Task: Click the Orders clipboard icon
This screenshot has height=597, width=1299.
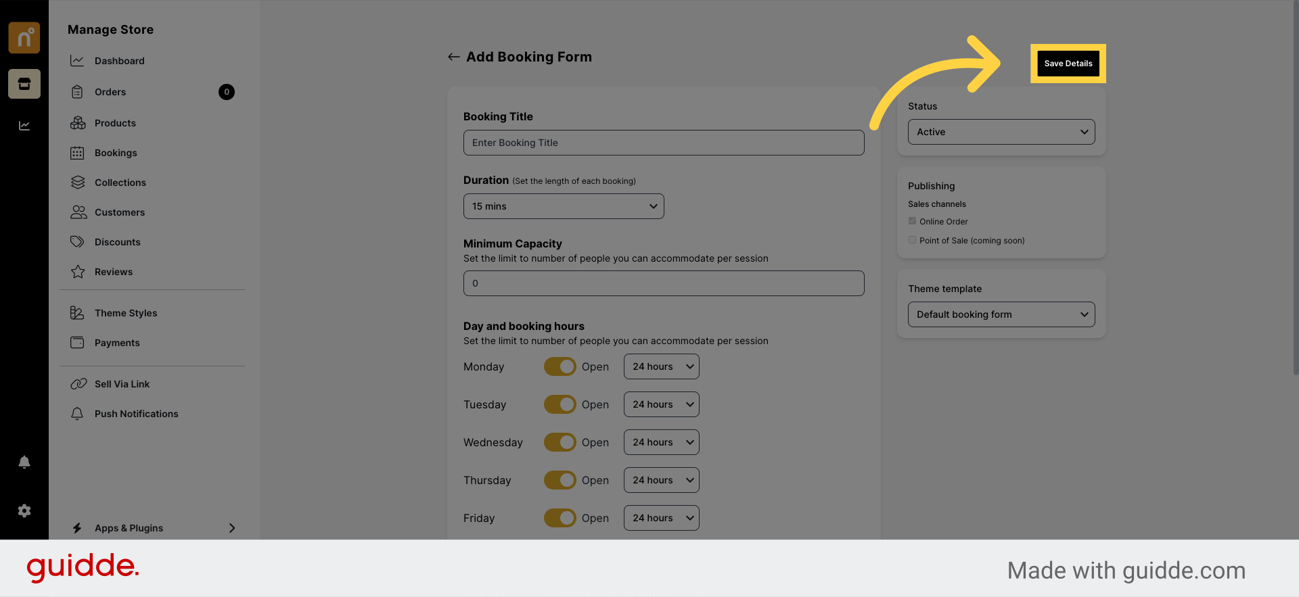Action: click(78, 92)
